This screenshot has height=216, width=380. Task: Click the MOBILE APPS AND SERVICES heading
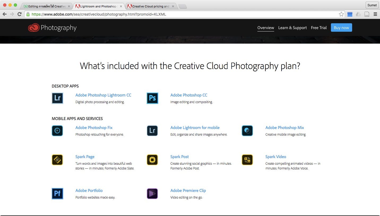77,119
